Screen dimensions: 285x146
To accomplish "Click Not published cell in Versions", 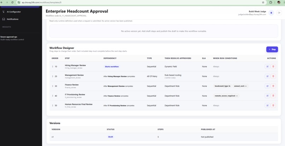I will tap(207, 137).
